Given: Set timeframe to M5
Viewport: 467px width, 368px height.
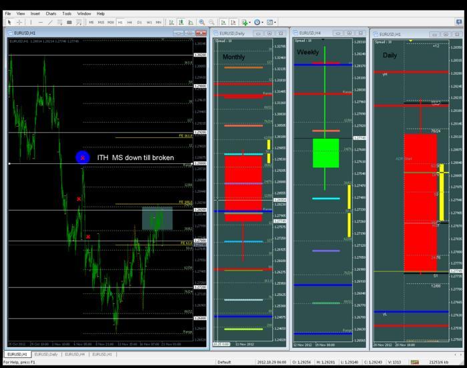Looking at the screenshot, I should pyautogui.click(x=91, y=22).
